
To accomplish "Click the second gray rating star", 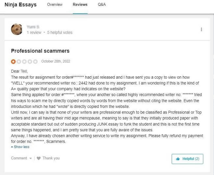I will [x=19, y=62].
